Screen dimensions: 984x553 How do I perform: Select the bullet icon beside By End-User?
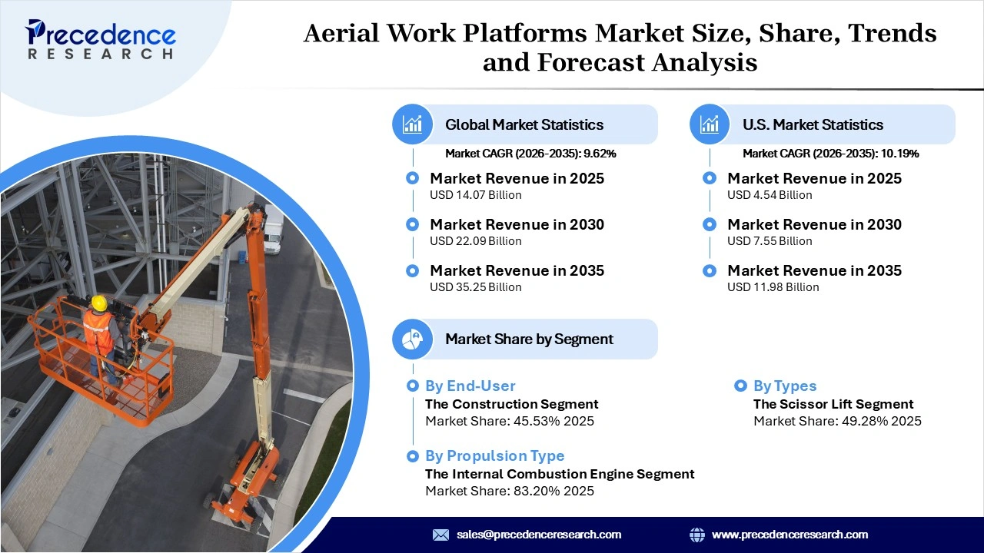point(413,386)
